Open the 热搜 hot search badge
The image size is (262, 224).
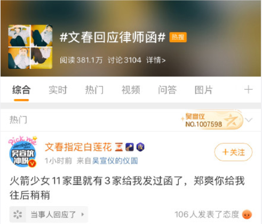178,37
